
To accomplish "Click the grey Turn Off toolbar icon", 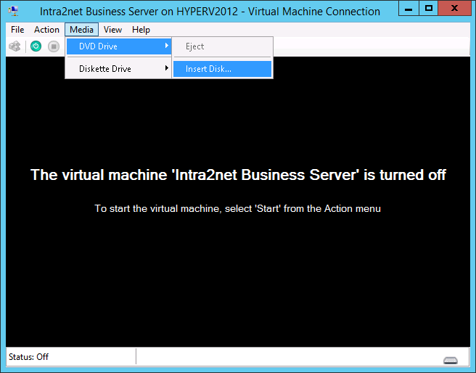I will coord(54,46).
